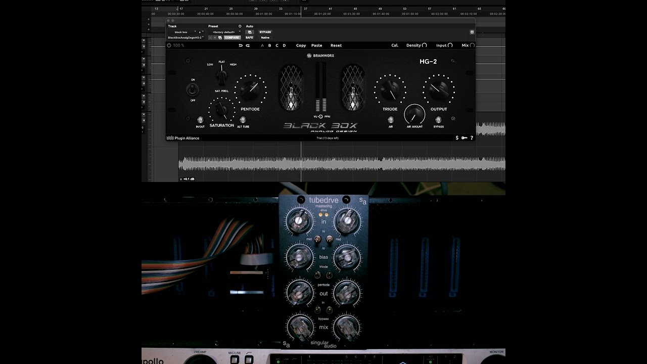The height and width of the screenshot is (364, 647).
Task: Redo using the right arrow icon
Action: 248,45
